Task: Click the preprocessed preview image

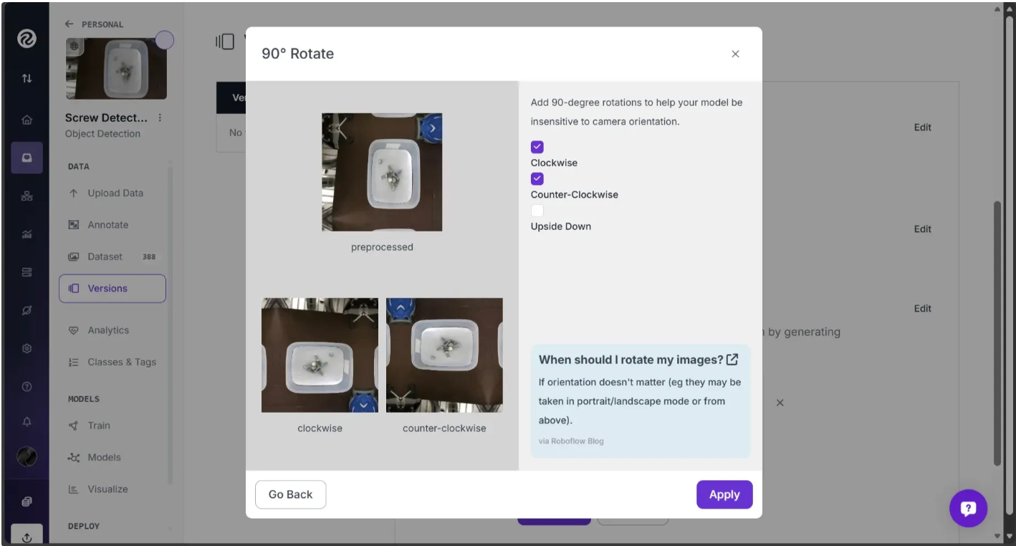Action: (x=382, y=172)
